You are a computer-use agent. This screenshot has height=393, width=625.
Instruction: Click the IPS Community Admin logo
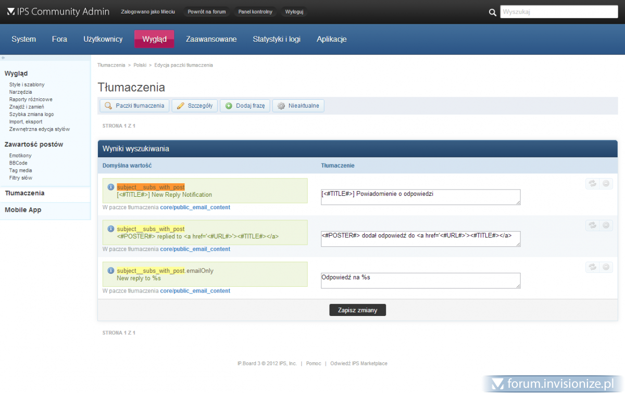click(x=58, y=11)
